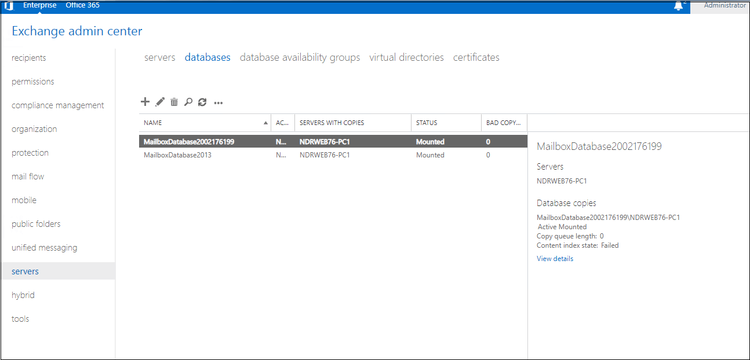The image size is (750, 360).
Task: Go to database availability groups tab
Action: tap(300, 57)
